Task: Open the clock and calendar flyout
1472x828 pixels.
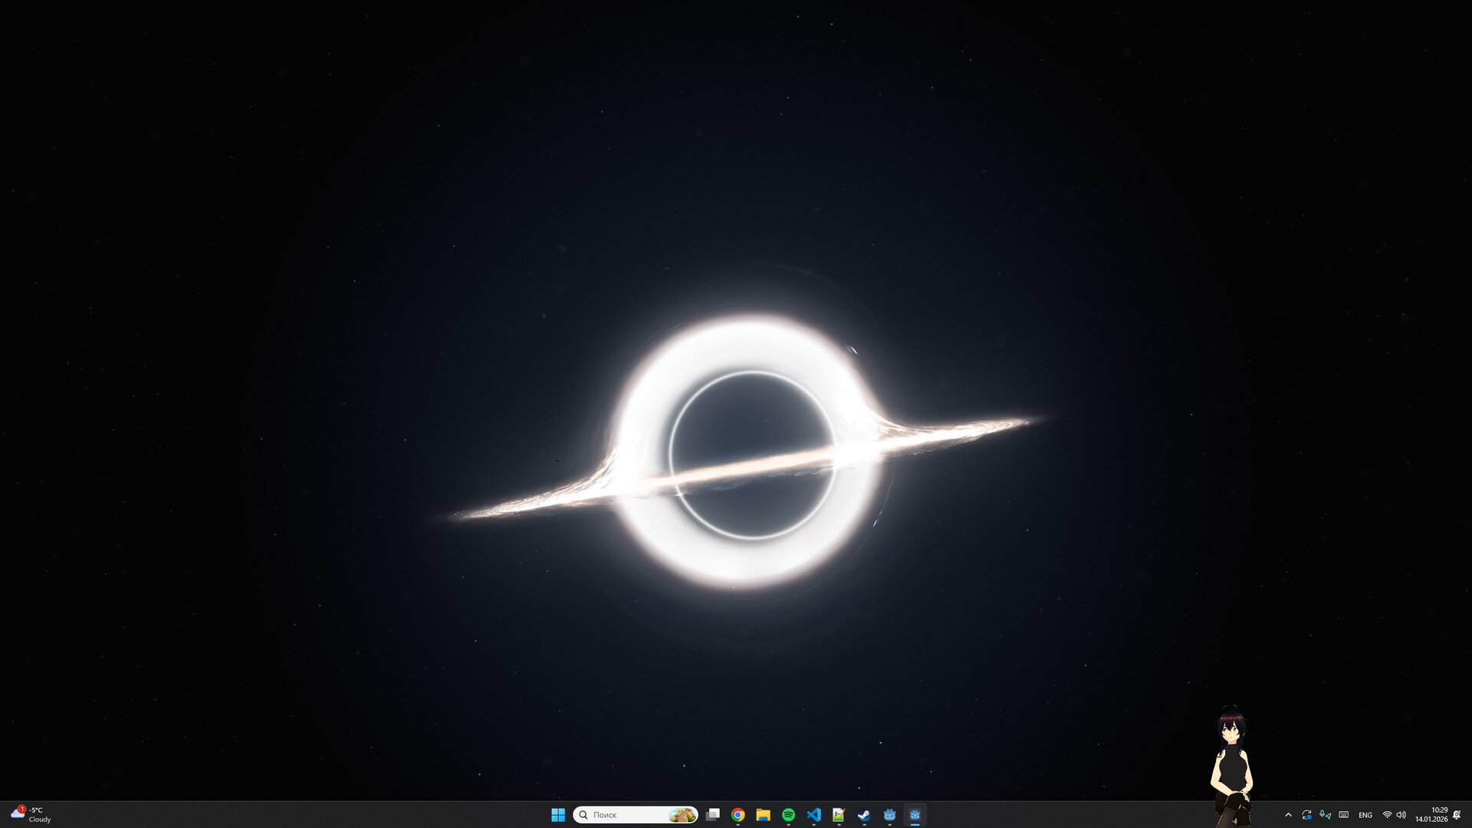Action: pyautogui.click(x=1431, y=815)
